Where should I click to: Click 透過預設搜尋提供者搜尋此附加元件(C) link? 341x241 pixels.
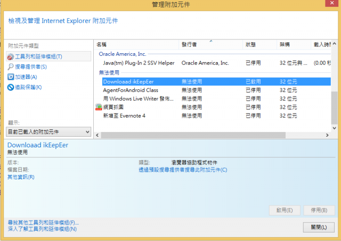[x=183, y=170]
